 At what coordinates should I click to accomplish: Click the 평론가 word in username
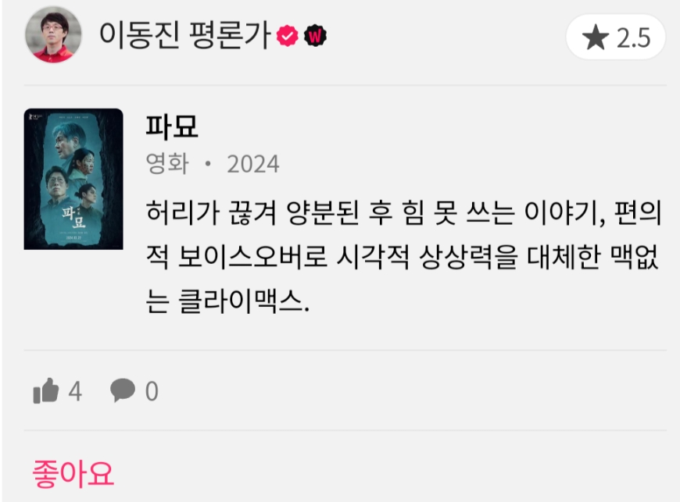231,35
